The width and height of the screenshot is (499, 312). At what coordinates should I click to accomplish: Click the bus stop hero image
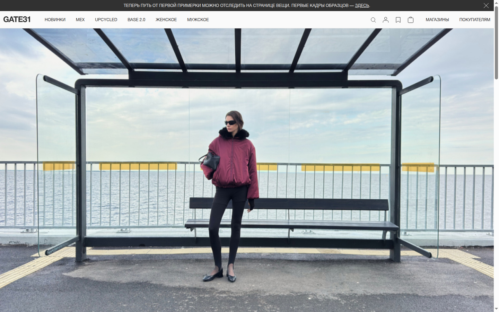[x=247, y=170]
